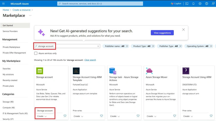The height and width of the screenshot is (121, 216).
Task: Click DIGISTORM purple logo icon
Action: pyautogui.click(x=186, y=71)
